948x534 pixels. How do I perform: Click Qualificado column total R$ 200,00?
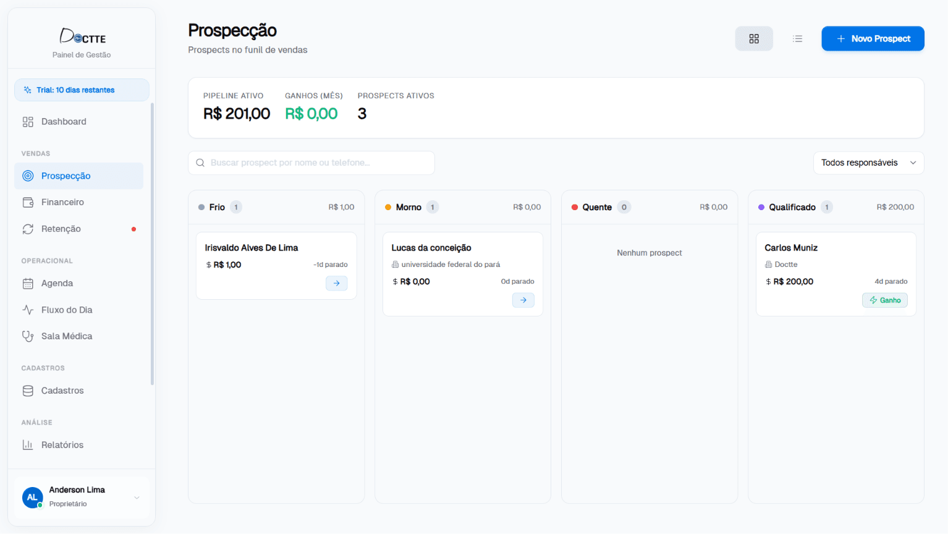(x=895, y=207)
